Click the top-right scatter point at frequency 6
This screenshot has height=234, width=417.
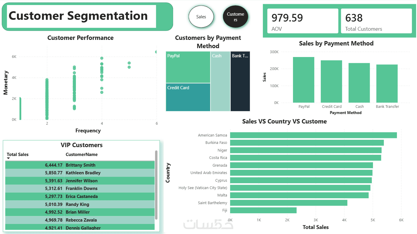pos(157,52)
